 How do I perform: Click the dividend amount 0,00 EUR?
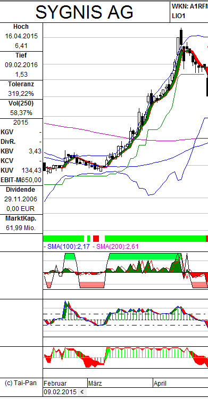click(21, 209)
